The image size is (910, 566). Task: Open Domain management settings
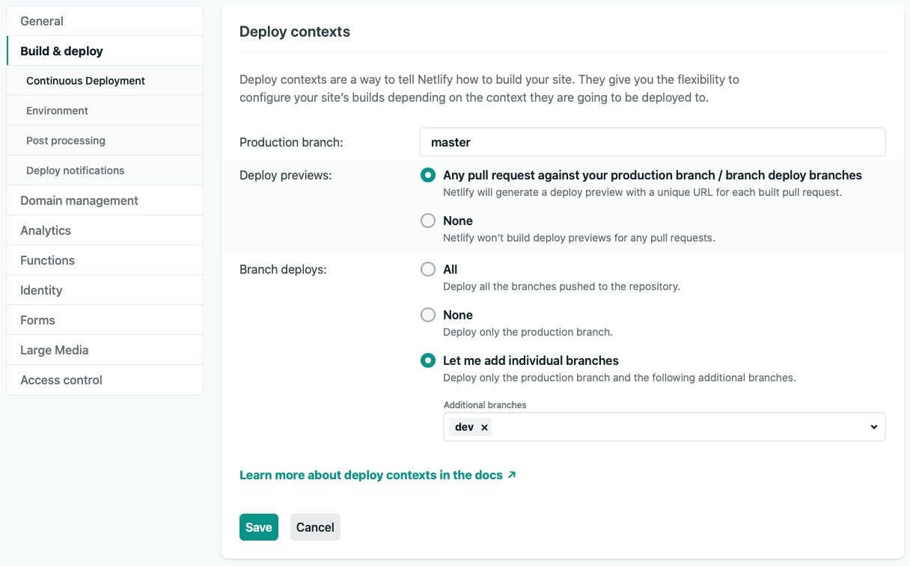79,200
